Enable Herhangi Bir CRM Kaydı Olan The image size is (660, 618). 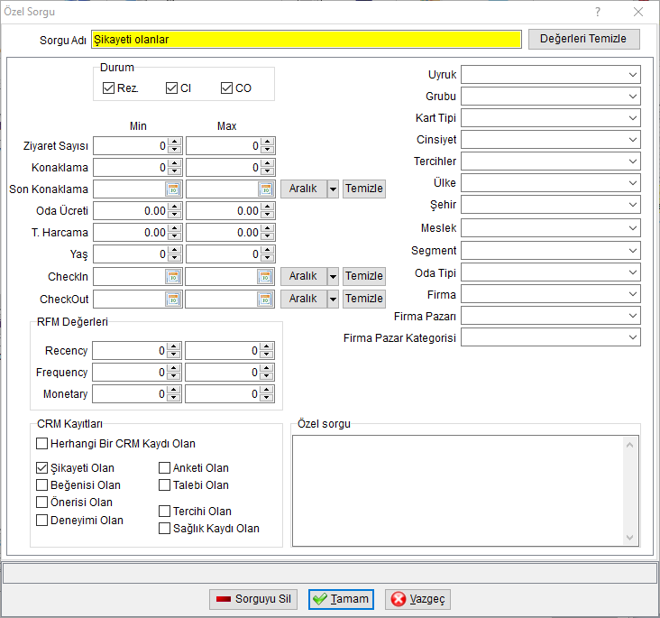tap(41, 444)
